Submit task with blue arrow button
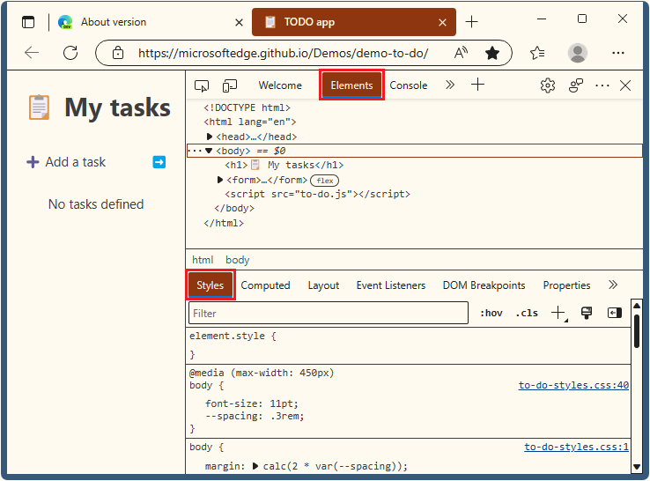This screenshot has height=481, width=650. 159,162
